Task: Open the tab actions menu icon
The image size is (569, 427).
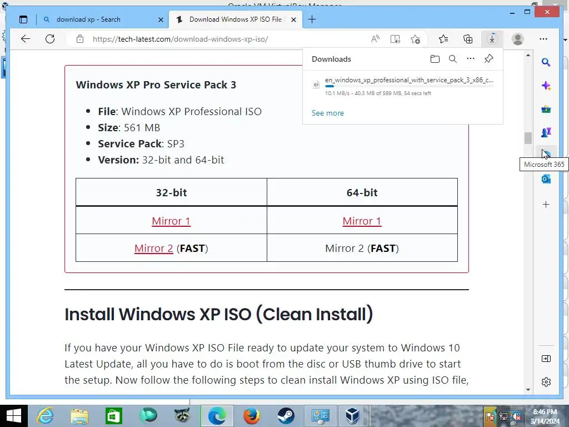Action: pyautogui.click(x=23, y=19)
